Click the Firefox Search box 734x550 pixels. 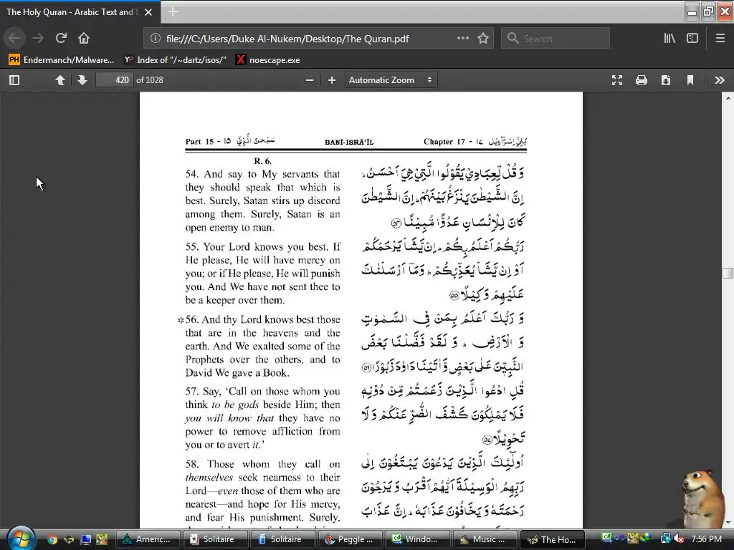556,39
